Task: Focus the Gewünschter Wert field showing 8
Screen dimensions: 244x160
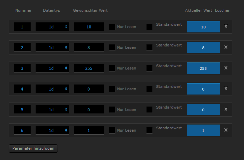Action: click(x=89, y=47)
